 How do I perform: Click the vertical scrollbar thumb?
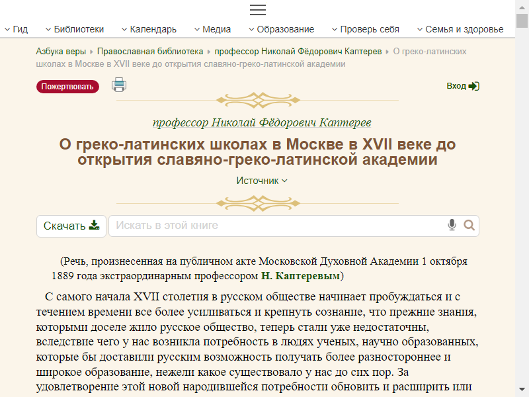point(522,21)
